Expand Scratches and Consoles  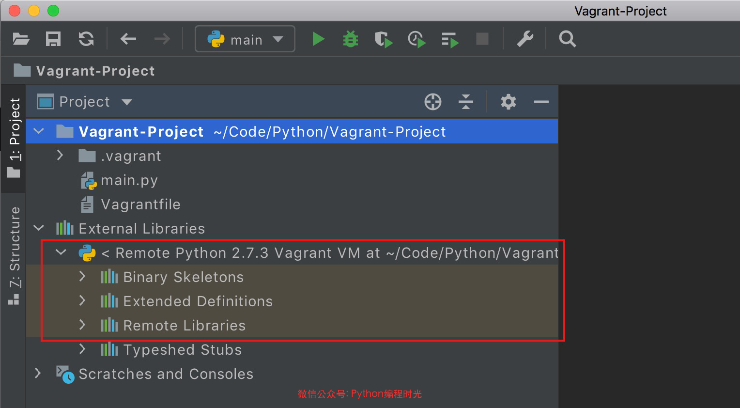click(38, 373)
